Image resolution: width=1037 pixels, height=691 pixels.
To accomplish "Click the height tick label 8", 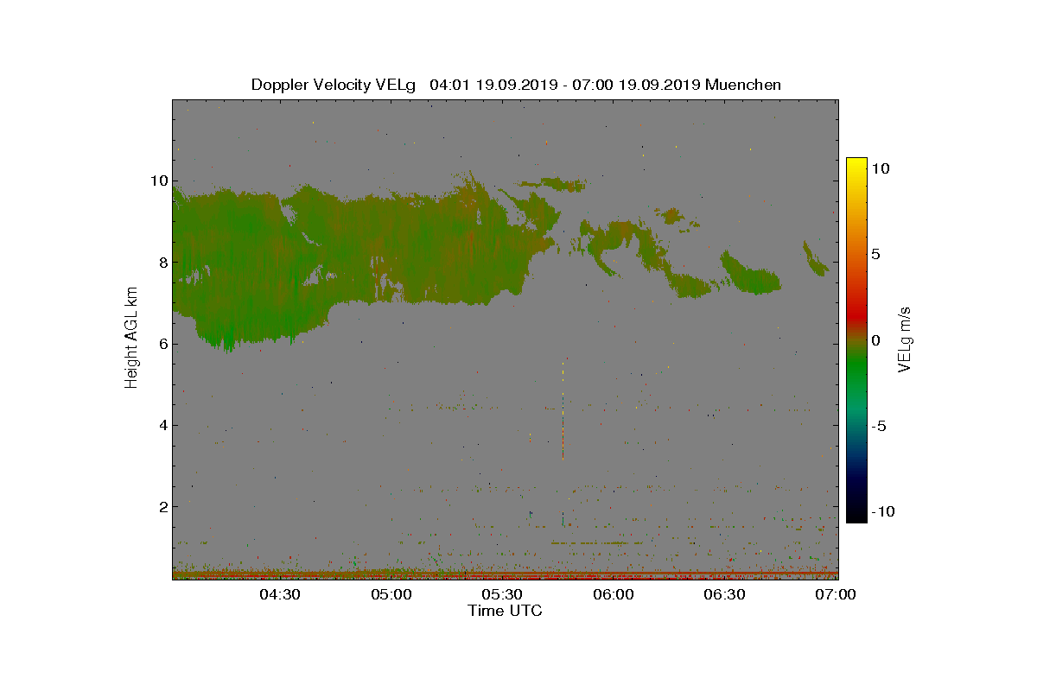I will pyautogui.click(x=162, y=263).
